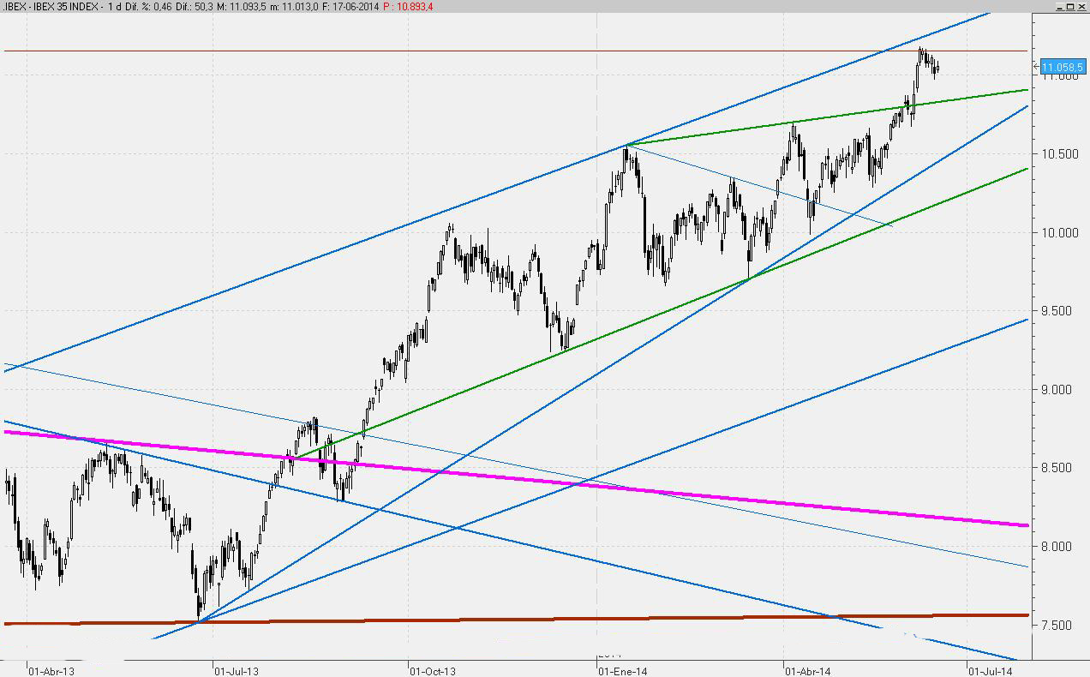
Task: Click the 10.500 price axis label
Action: tap(1059, 154)
